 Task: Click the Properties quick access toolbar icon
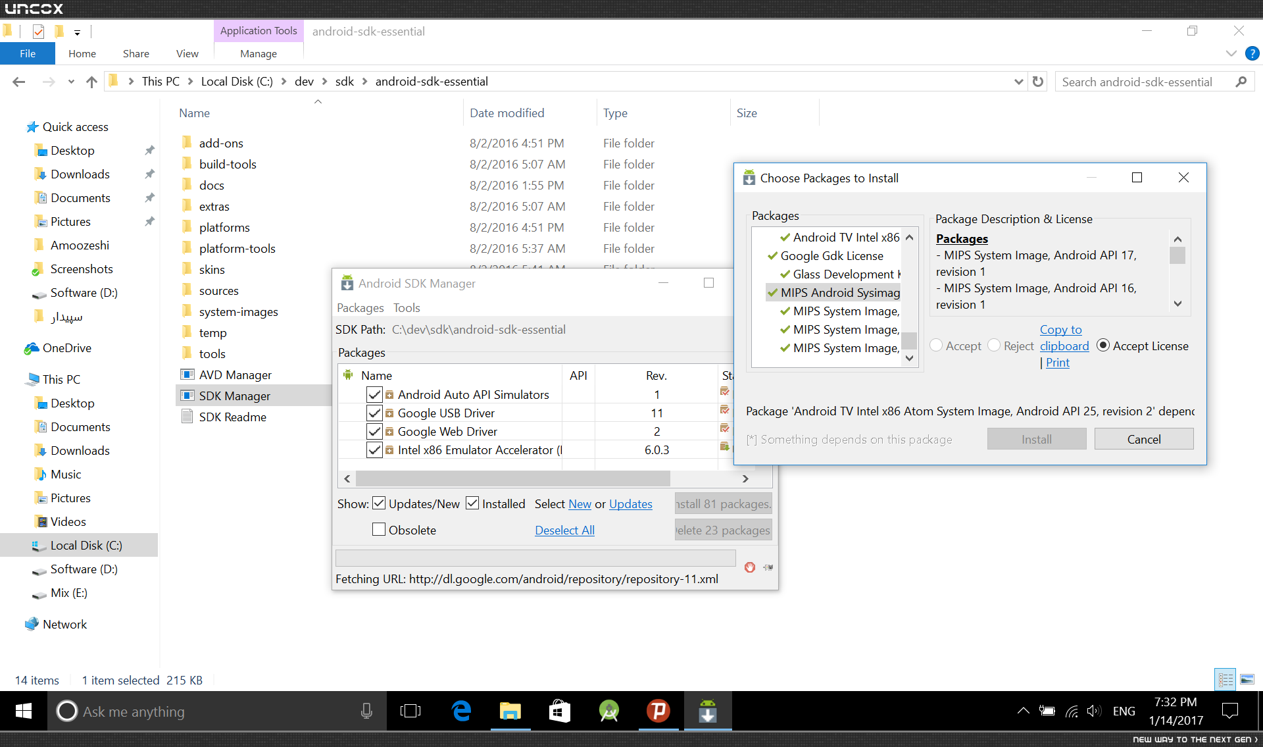(x=38, y=31)
